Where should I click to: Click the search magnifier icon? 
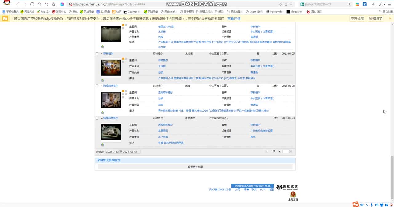tap(349, 4)
